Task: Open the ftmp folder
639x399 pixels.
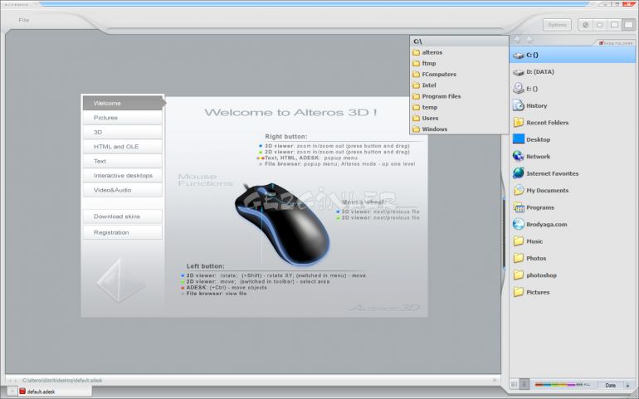Action: 459,64
